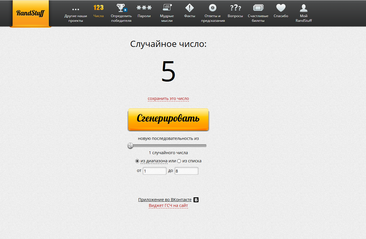The height and width of the screenshot is (239, 366).
Task: Open the trophy winner picker icon
Action: click(x=121, y=8)
